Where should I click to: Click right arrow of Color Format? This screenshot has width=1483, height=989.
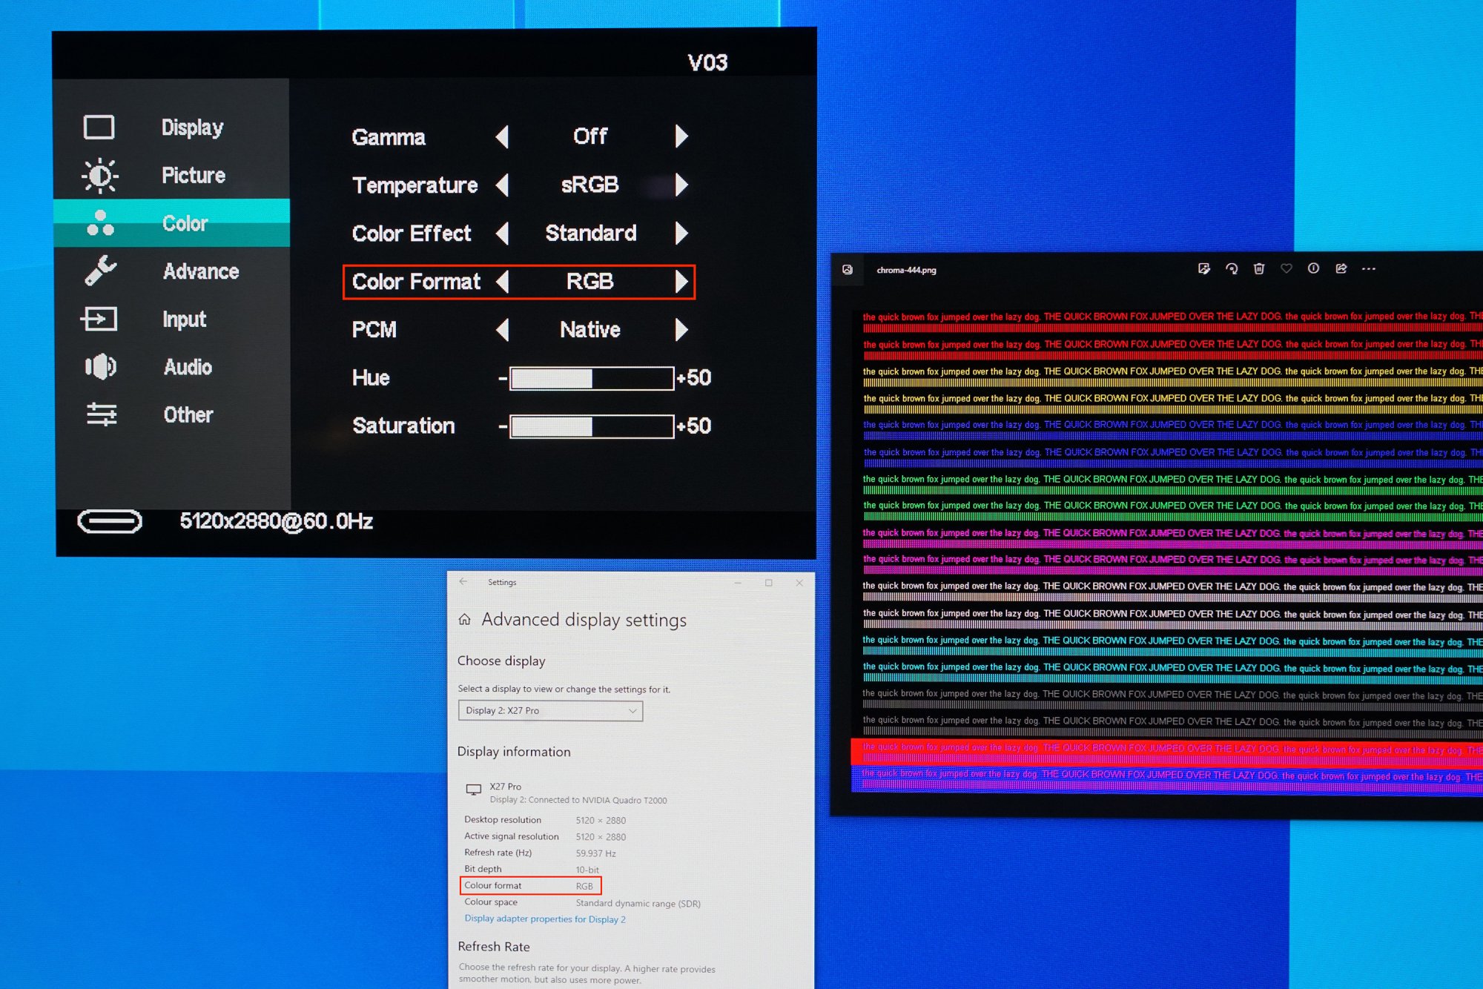tap(681, 282)
